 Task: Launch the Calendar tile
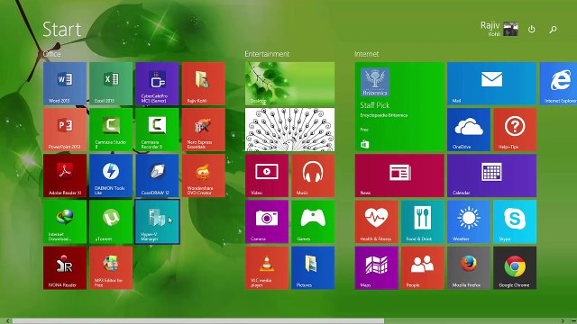[x=492, y=175]
